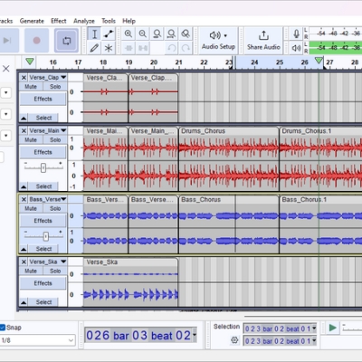This screenshot has width=362, height=362.
Task: Select the Selection (I-beam) tool
Action: (x=94, y=33)
